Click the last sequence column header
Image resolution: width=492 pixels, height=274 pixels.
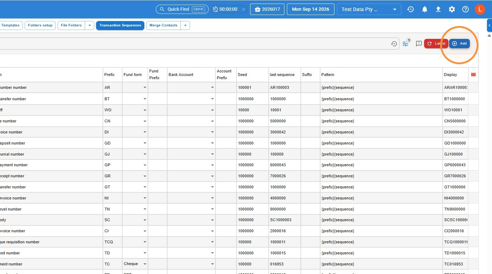[x=285, y=75]
